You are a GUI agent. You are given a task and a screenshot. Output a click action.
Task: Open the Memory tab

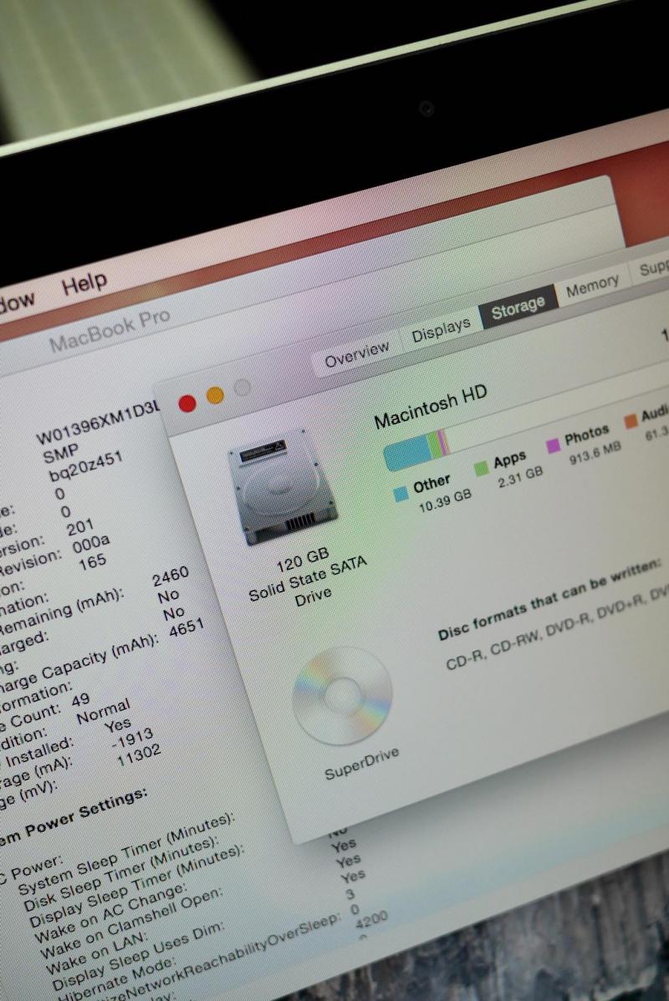[592, 286]
